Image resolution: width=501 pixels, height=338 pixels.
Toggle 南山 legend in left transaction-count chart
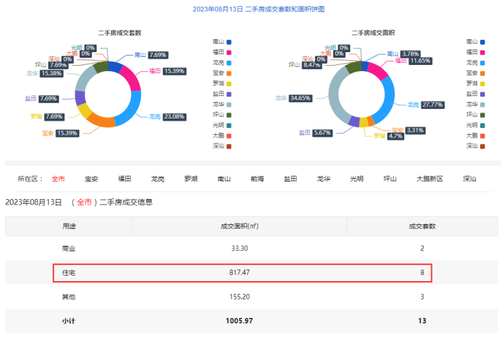(x=222, y=41)
